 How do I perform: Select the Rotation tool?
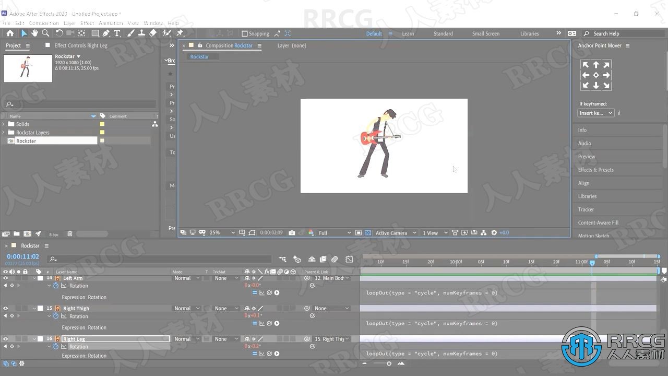coord(59,33)
